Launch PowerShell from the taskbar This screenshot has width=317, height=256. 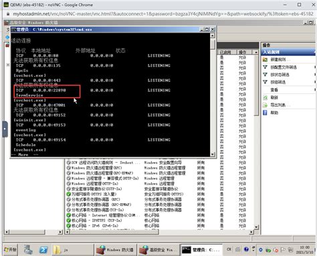tap(43, 250)
